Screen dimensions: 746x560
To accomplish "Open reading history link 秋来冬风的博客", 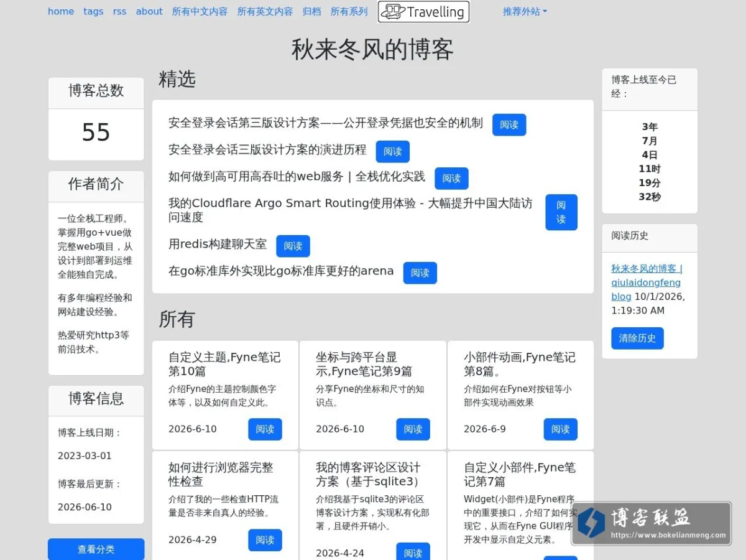I will 647,282.
